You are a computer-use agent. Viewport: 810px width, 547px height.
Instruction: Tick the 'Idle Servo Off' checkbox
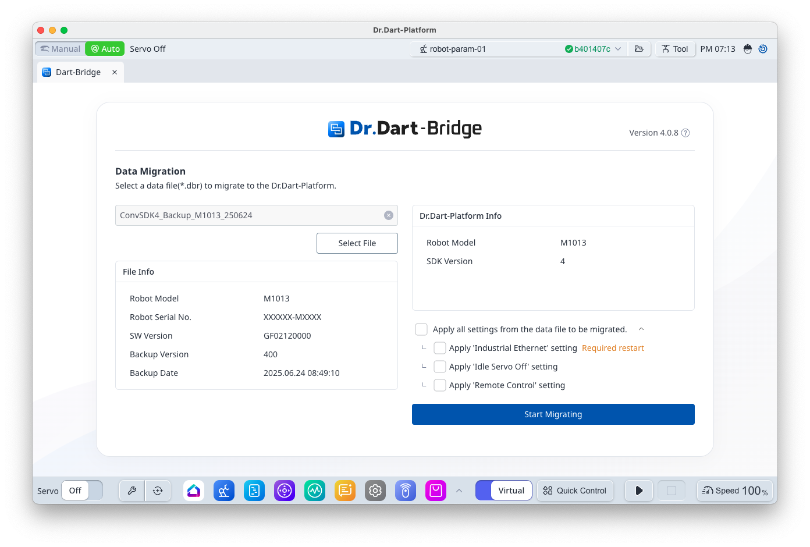click(440, 367)
